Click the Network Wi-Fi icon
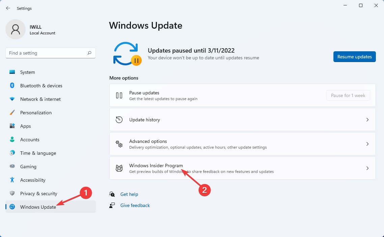This screenshot has height=237, width=384. point(12,99)
